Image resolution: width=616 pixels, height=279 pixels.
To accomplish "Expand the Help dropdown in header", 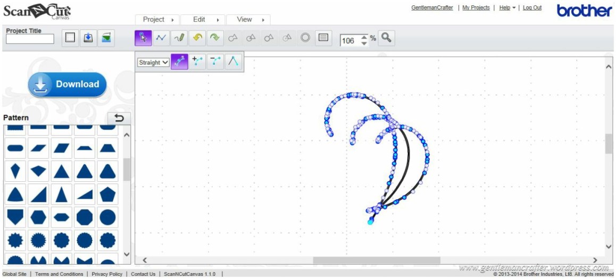I will [x=507, y=8].
